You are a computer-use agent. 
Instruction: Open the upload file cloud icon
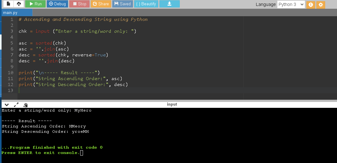[19, 4]
